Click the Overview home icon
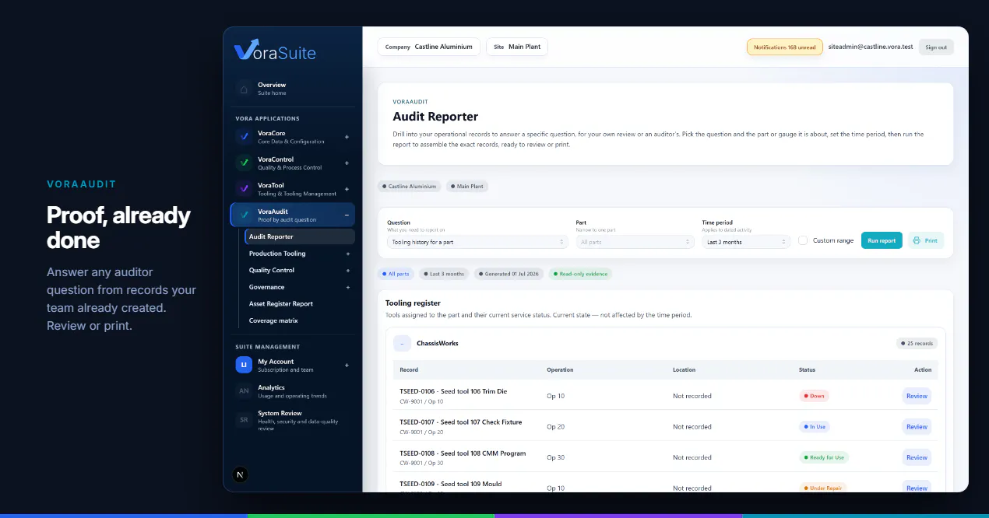The height and width of the screenshot is (518, 989). (244, 89)
